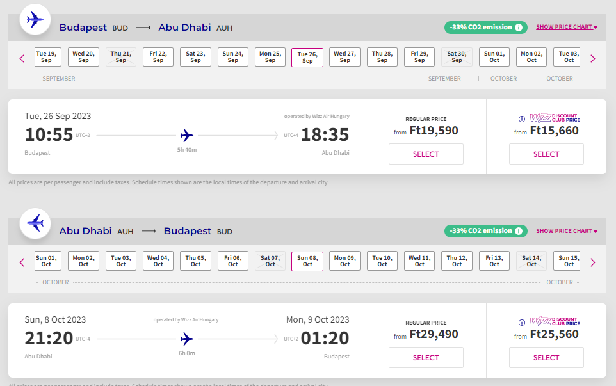Click info icon beside return Wizz Discount Club
616x386 pixels.
pos(522,323)
